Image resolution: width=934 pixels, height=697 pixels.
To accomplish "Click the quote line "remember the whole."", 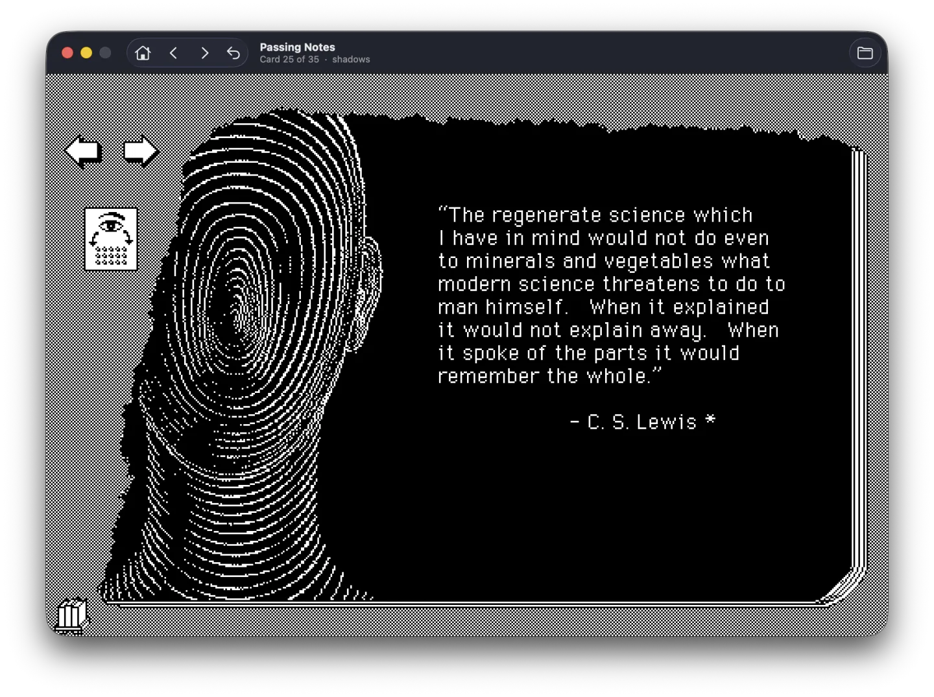I will tap(549, 376).
